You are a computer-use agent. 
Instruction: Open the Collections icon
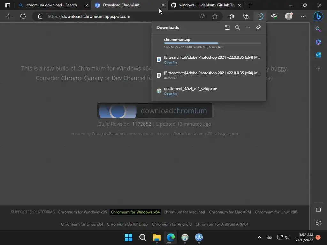click(x=246, y=16)
